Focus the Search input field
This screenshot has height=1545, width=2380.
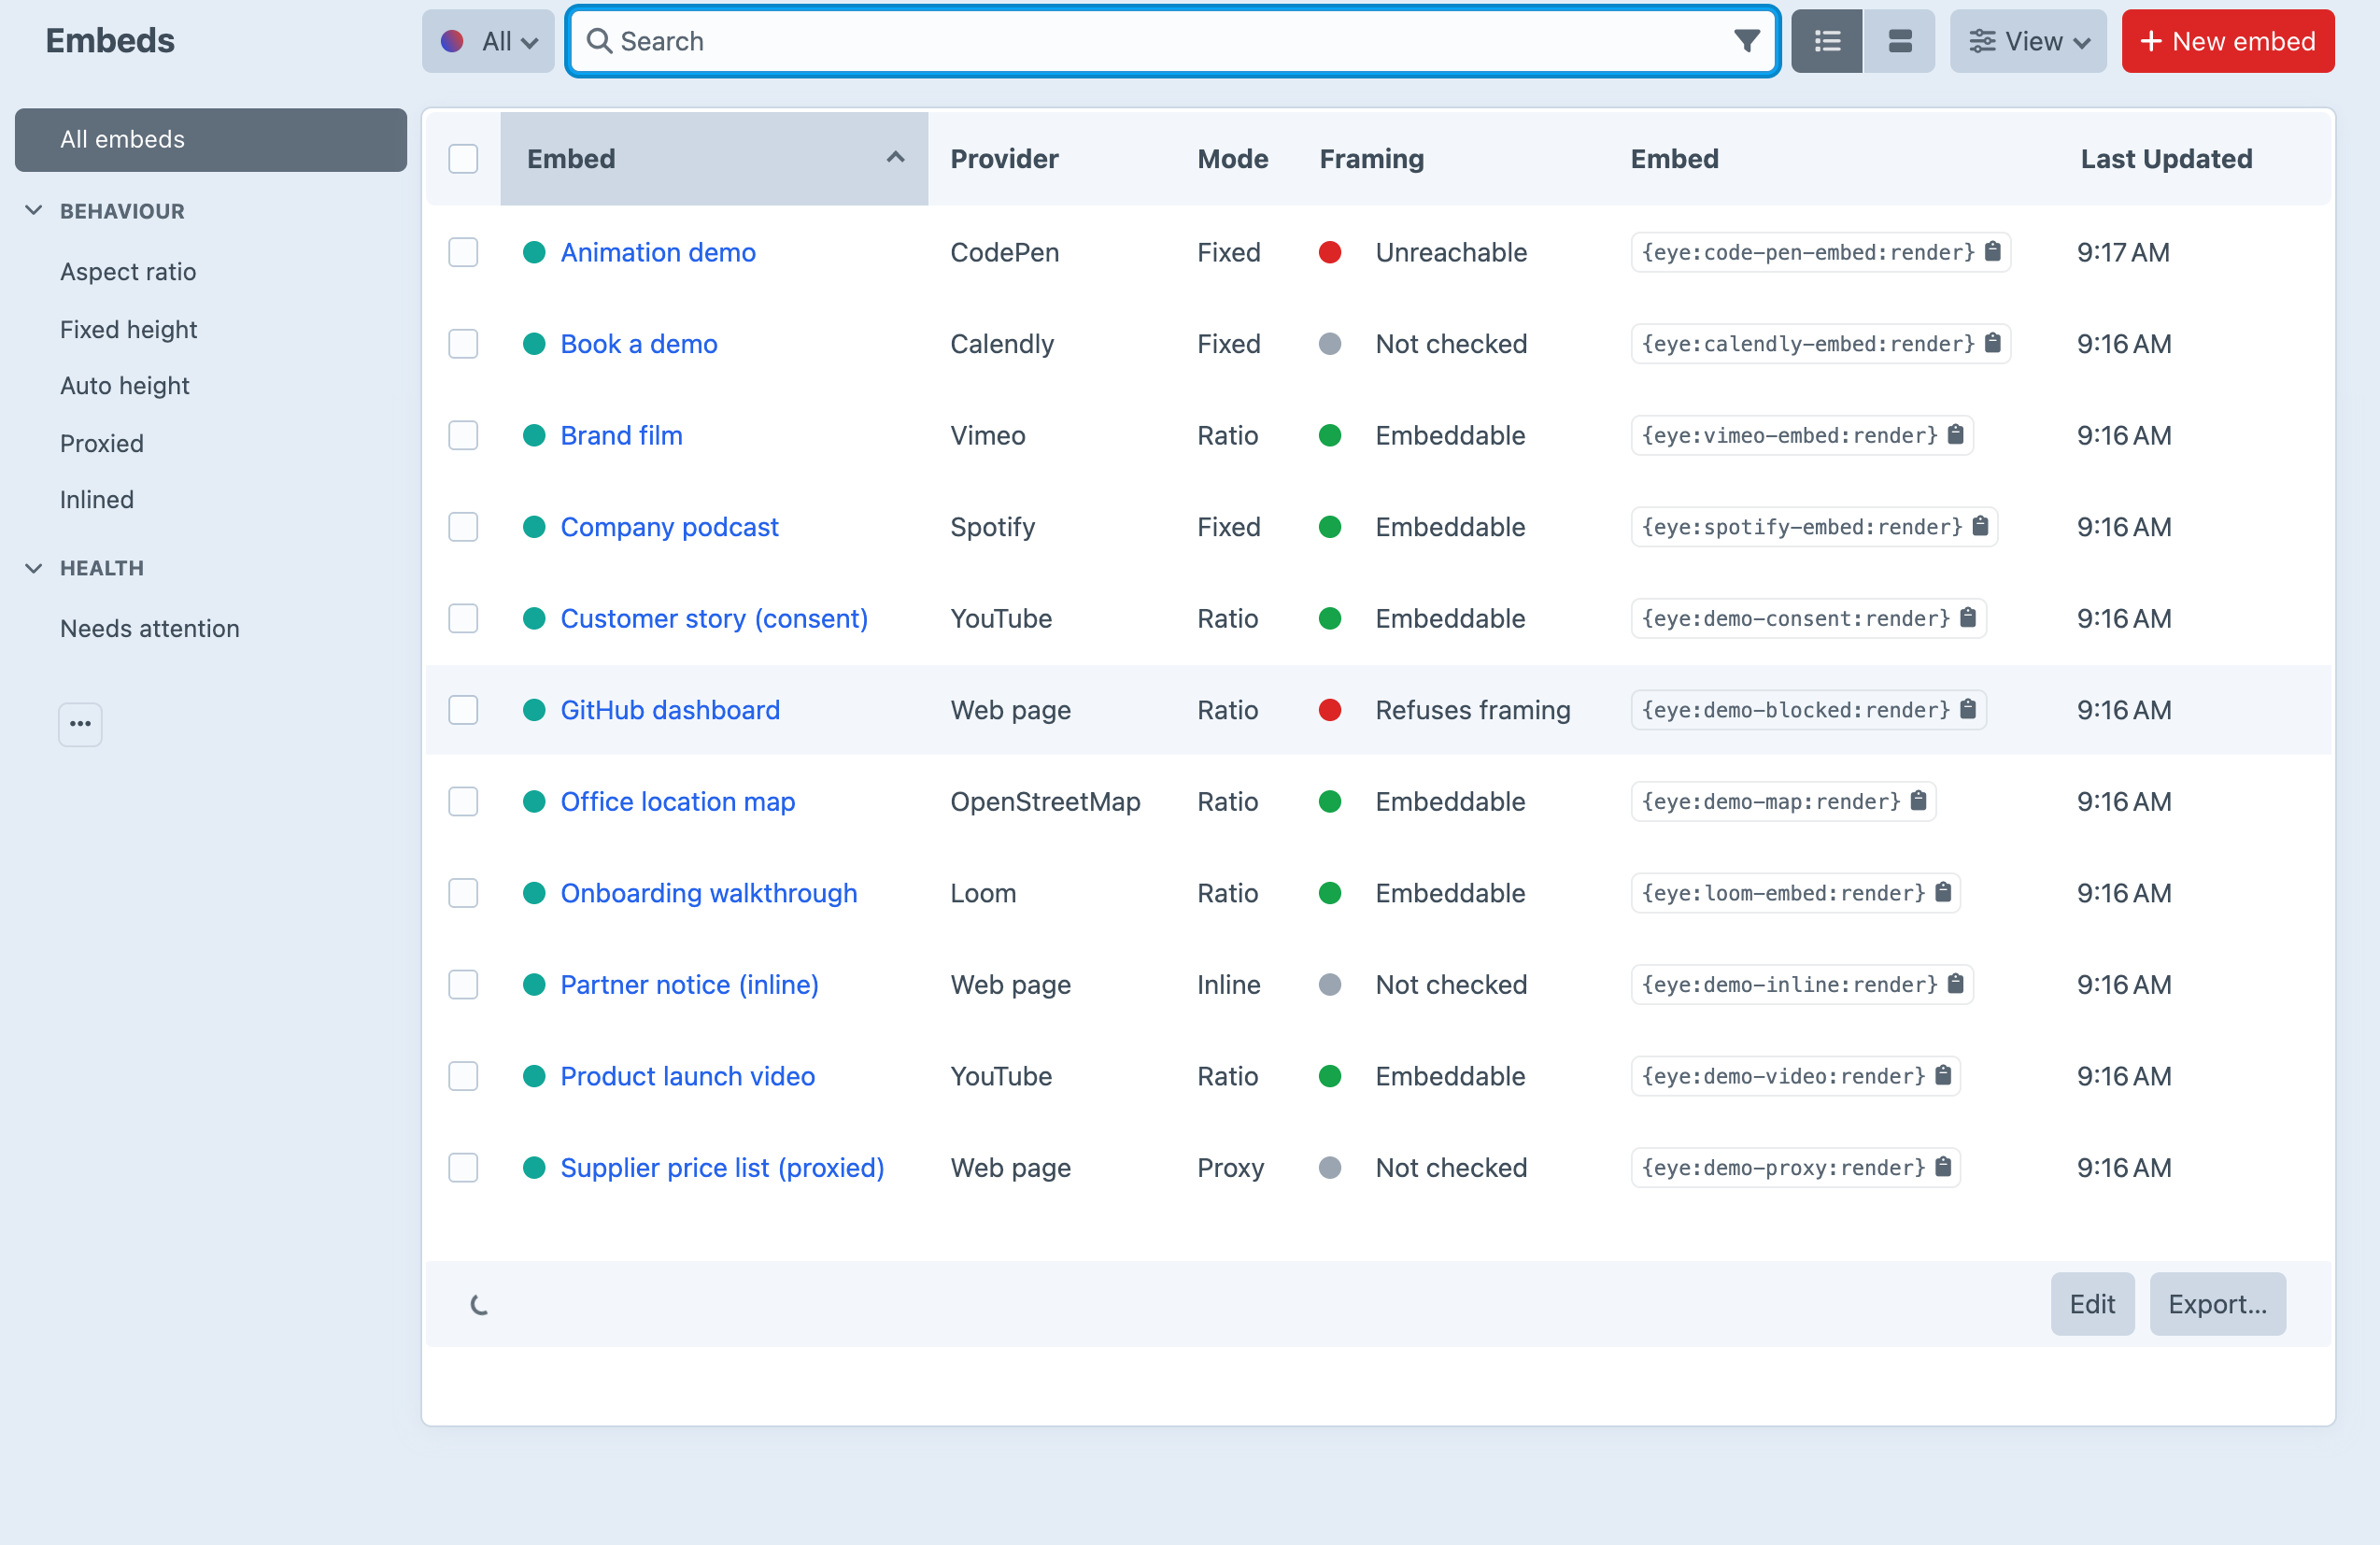(x=1172, y=41)
